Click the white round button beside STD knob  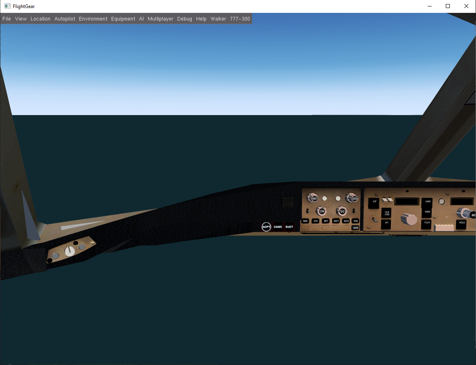pos(337,198)
